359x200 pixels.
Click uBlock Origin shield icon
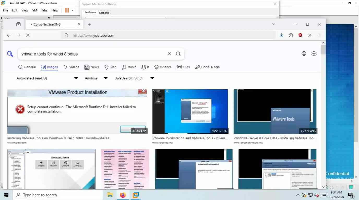[300, 35]
